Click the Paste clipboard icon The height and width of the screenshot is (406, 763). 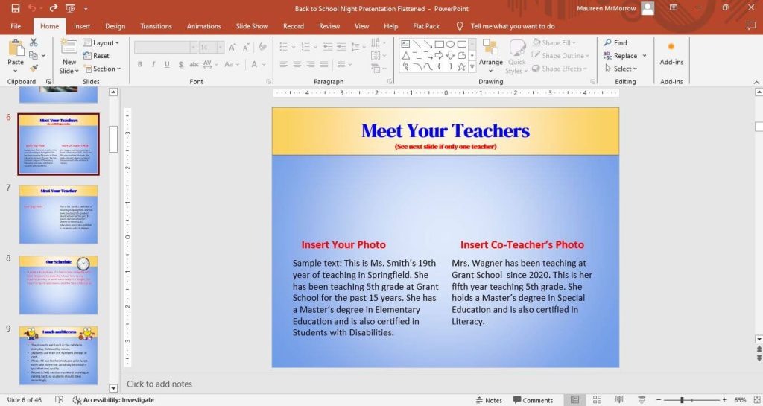pyautogui.click(x=16, y=49)
